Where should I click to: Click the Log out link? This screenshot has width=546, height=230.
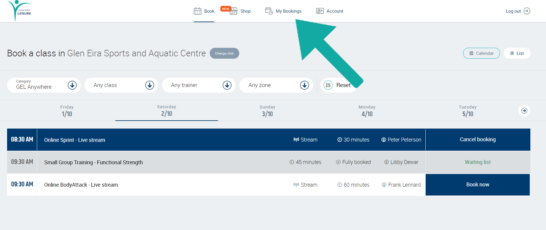[518, 11]
